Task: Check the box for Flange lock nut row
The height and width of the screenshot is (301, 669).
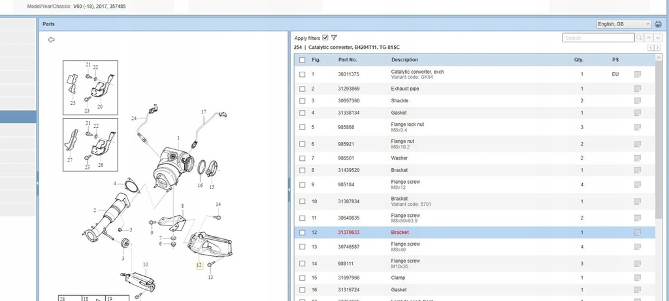Action: click(302, 127)
